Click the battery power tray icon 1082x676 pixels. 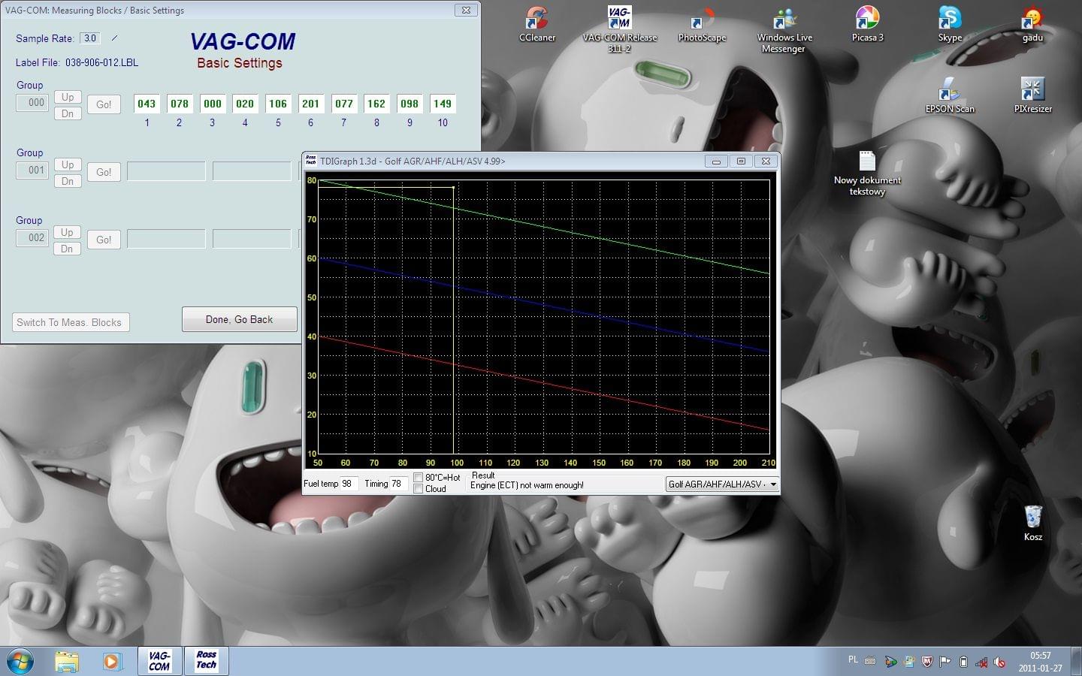coord(963,662)
